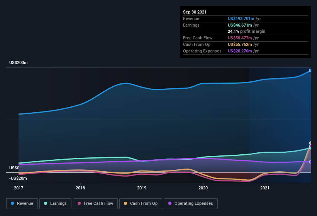Screen dimensions: 317x216
Task: Click the tooltip Cash From Op row label
Action: tap(197, 44)
